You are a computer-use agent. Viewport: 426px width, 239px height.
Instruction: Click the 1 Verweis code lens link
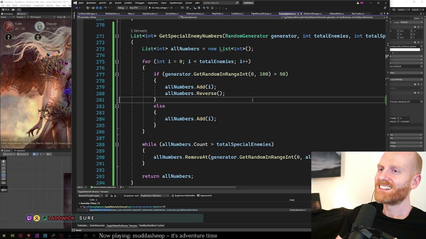[138, 31]
